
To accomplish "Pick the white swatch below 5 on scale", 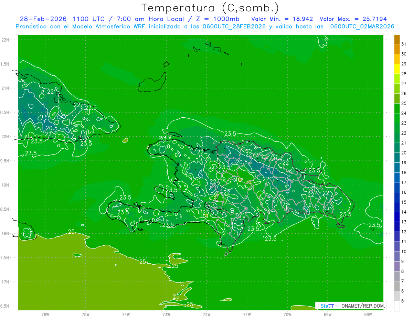I will [397, 306].
